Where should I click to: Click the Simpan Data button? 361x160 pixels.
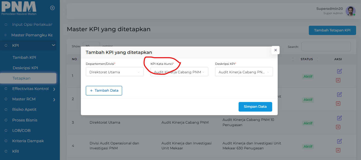tap(255, 107)
